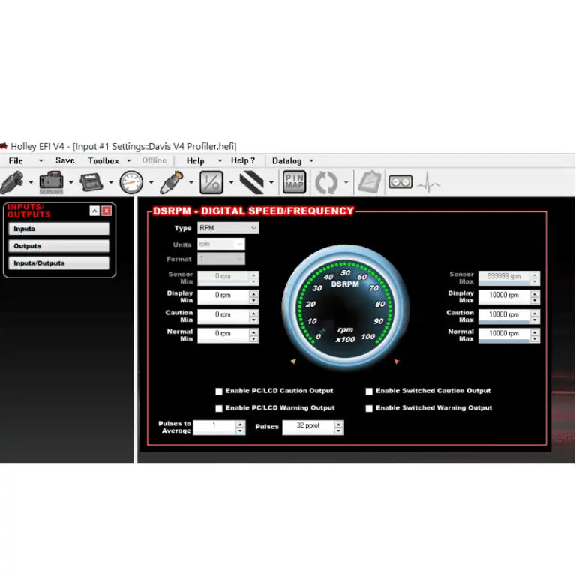Open the File menu
576x576 pixels.
16,161
